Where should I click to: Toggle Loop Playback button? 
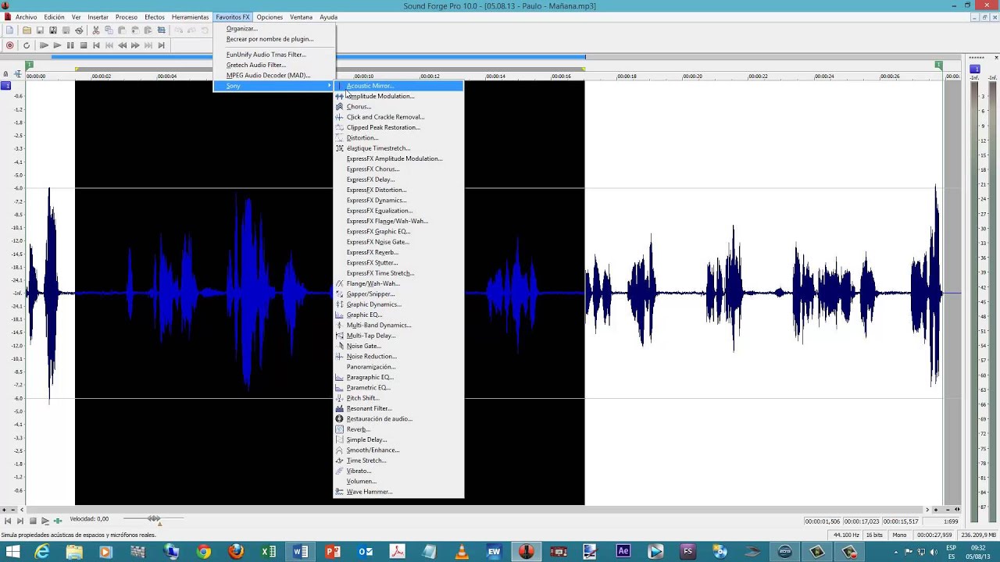(27, 45)
